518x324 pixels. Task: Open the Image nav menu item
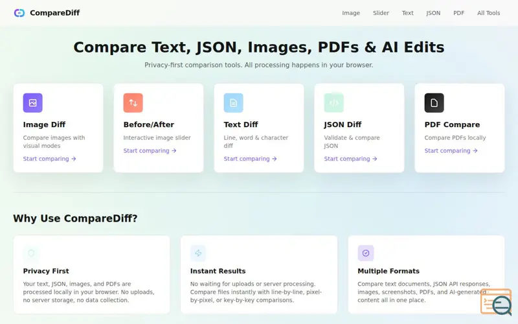pyautogui.click(x=351, y=13)
